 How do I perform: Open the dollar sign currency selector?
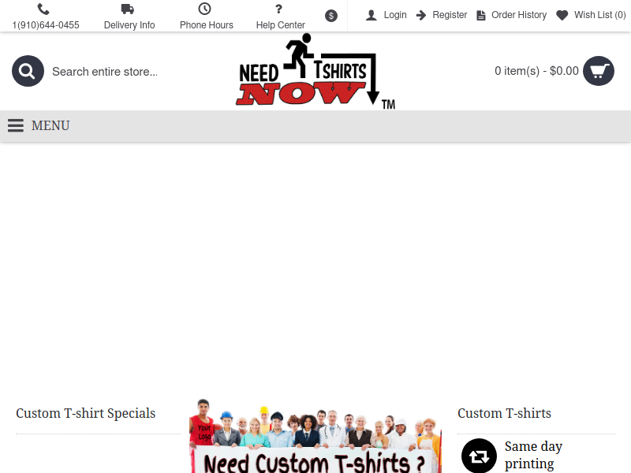coord(331,16)
